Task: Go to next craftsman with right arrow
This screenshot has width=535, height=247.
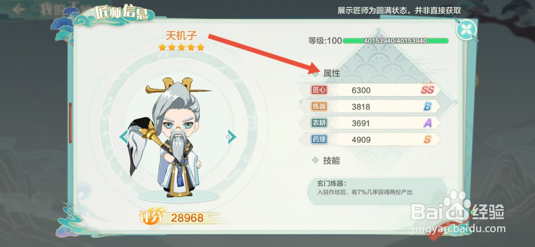Action: pos(231,137)
